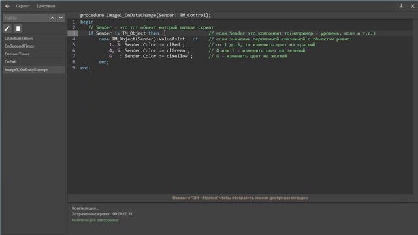Click the 'end.' final code line
This screenshot has width=418, height=235.
[x=86, y=68]
